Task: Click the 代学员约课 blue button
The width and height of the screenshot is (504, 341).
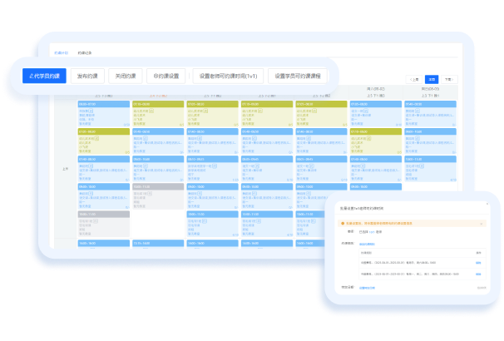Action: (44, 76)
